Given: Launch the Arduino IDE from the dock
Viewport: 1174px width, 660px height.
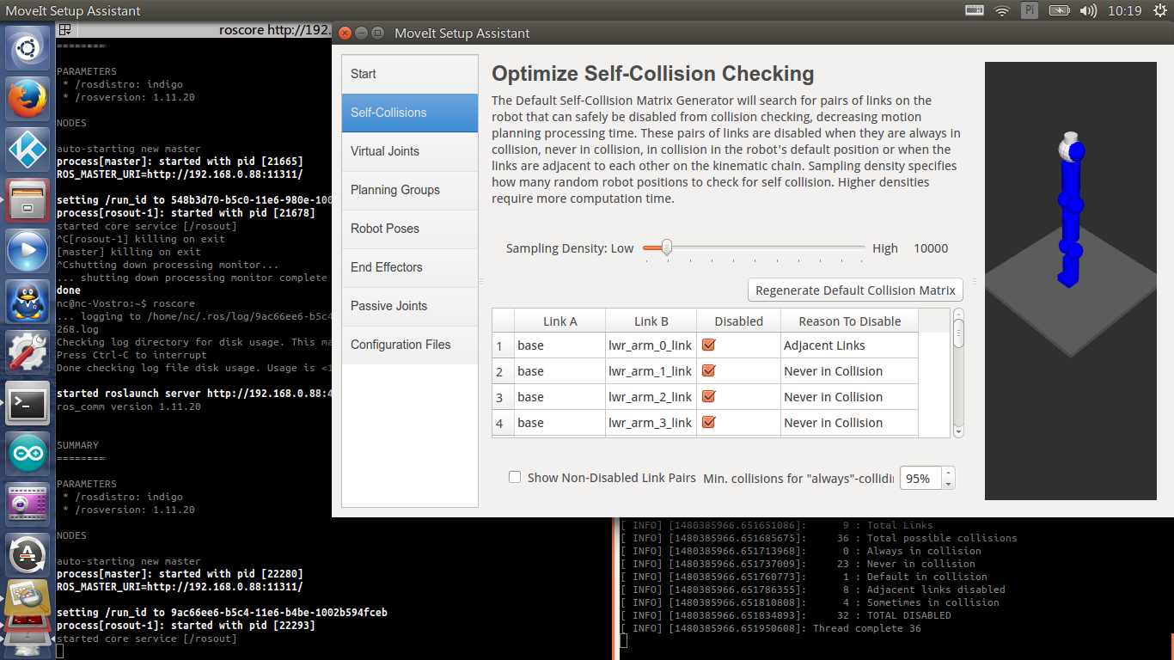Looking at the screenshot, I should click(28, 454).
